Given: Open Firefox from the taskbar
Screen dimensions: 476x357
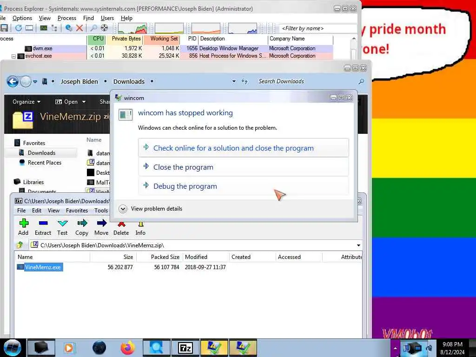Looking at the screenshot, I should coord(128,348).
